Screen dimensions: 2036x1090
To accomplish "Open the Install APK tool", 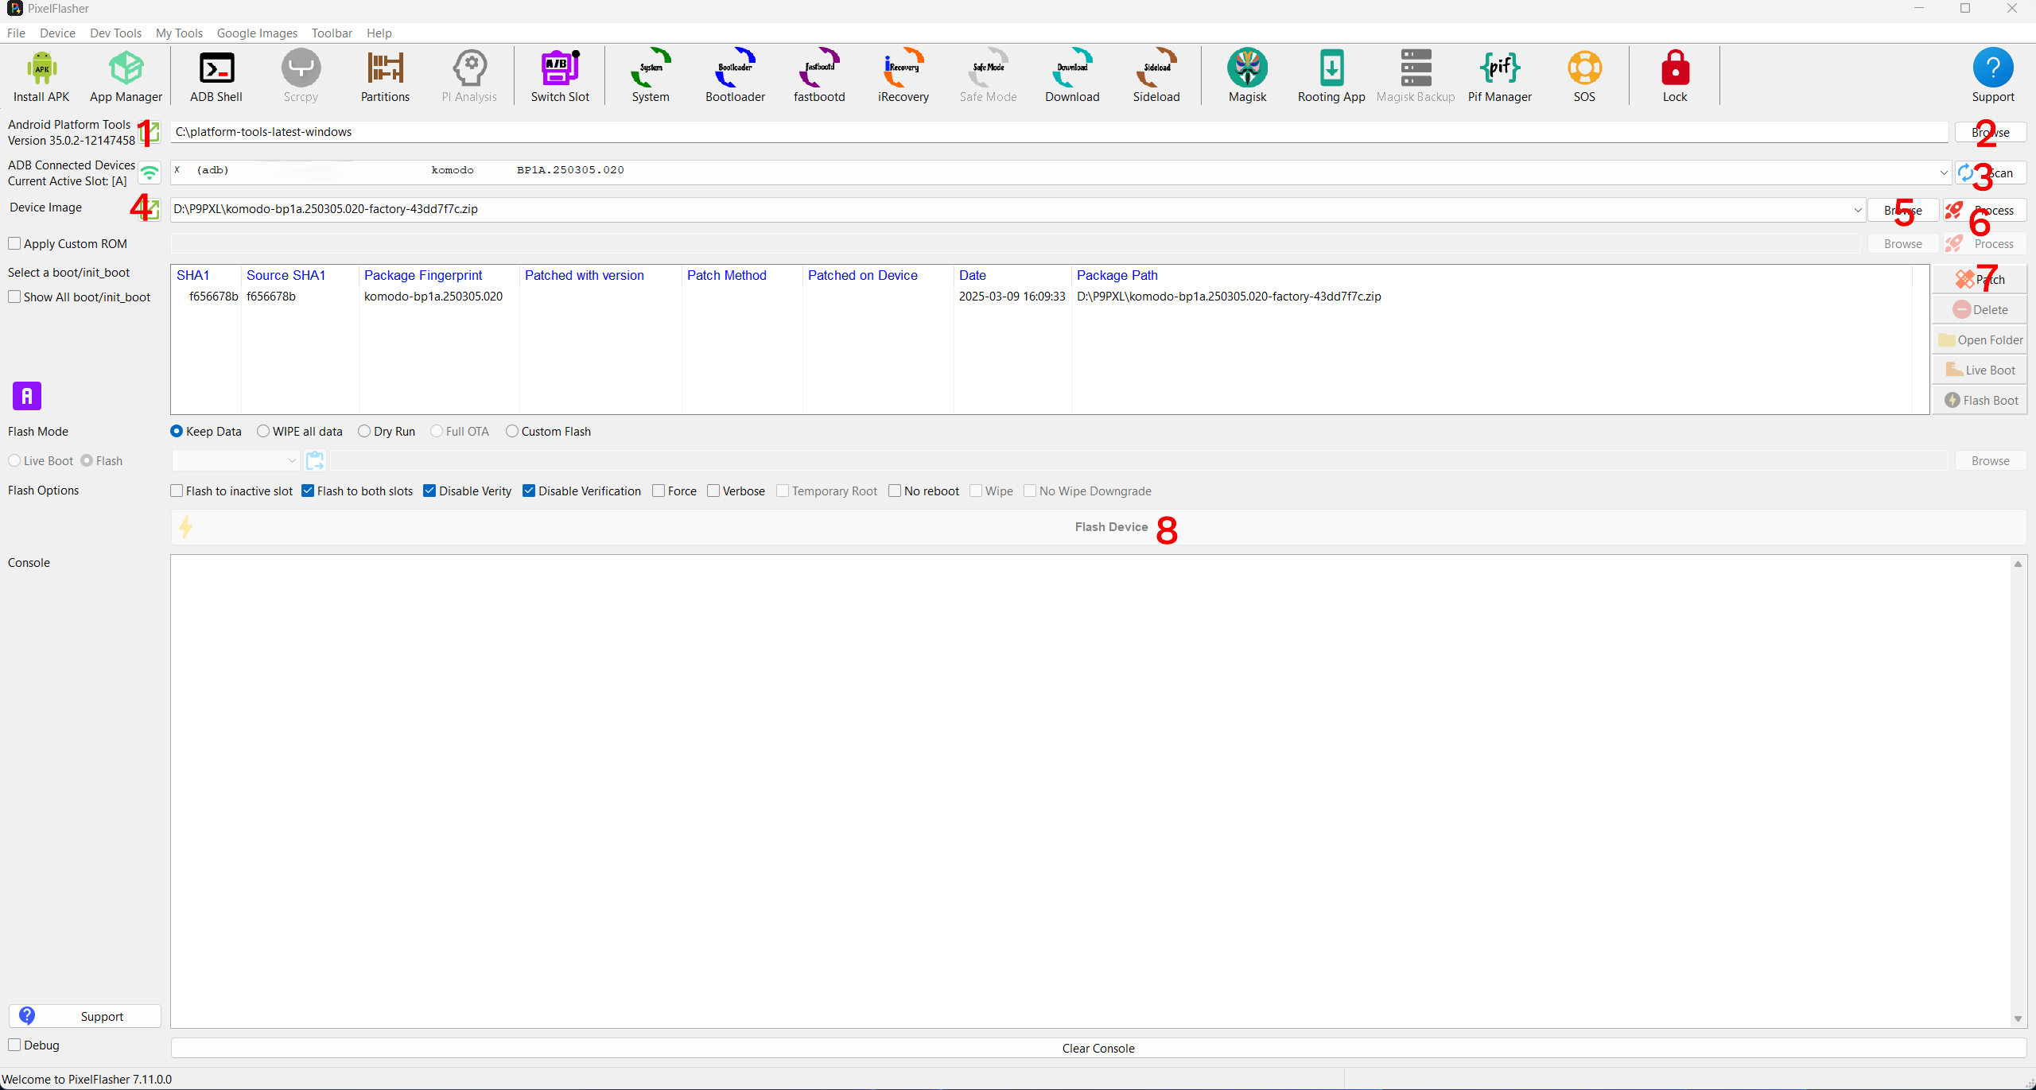I will (x=41, y=76).
